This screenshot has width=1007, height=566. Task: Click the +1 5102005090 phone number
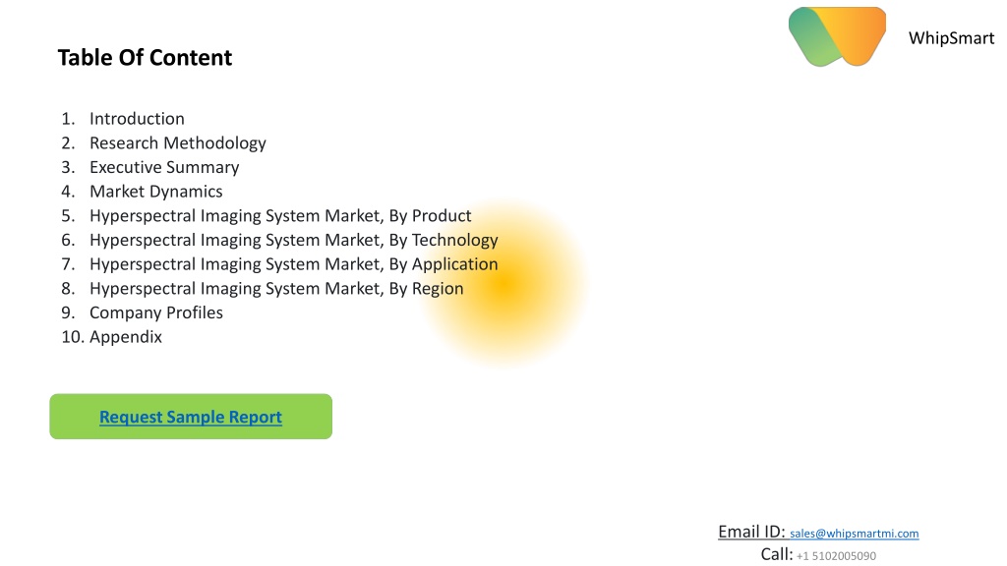coord(836,556)
